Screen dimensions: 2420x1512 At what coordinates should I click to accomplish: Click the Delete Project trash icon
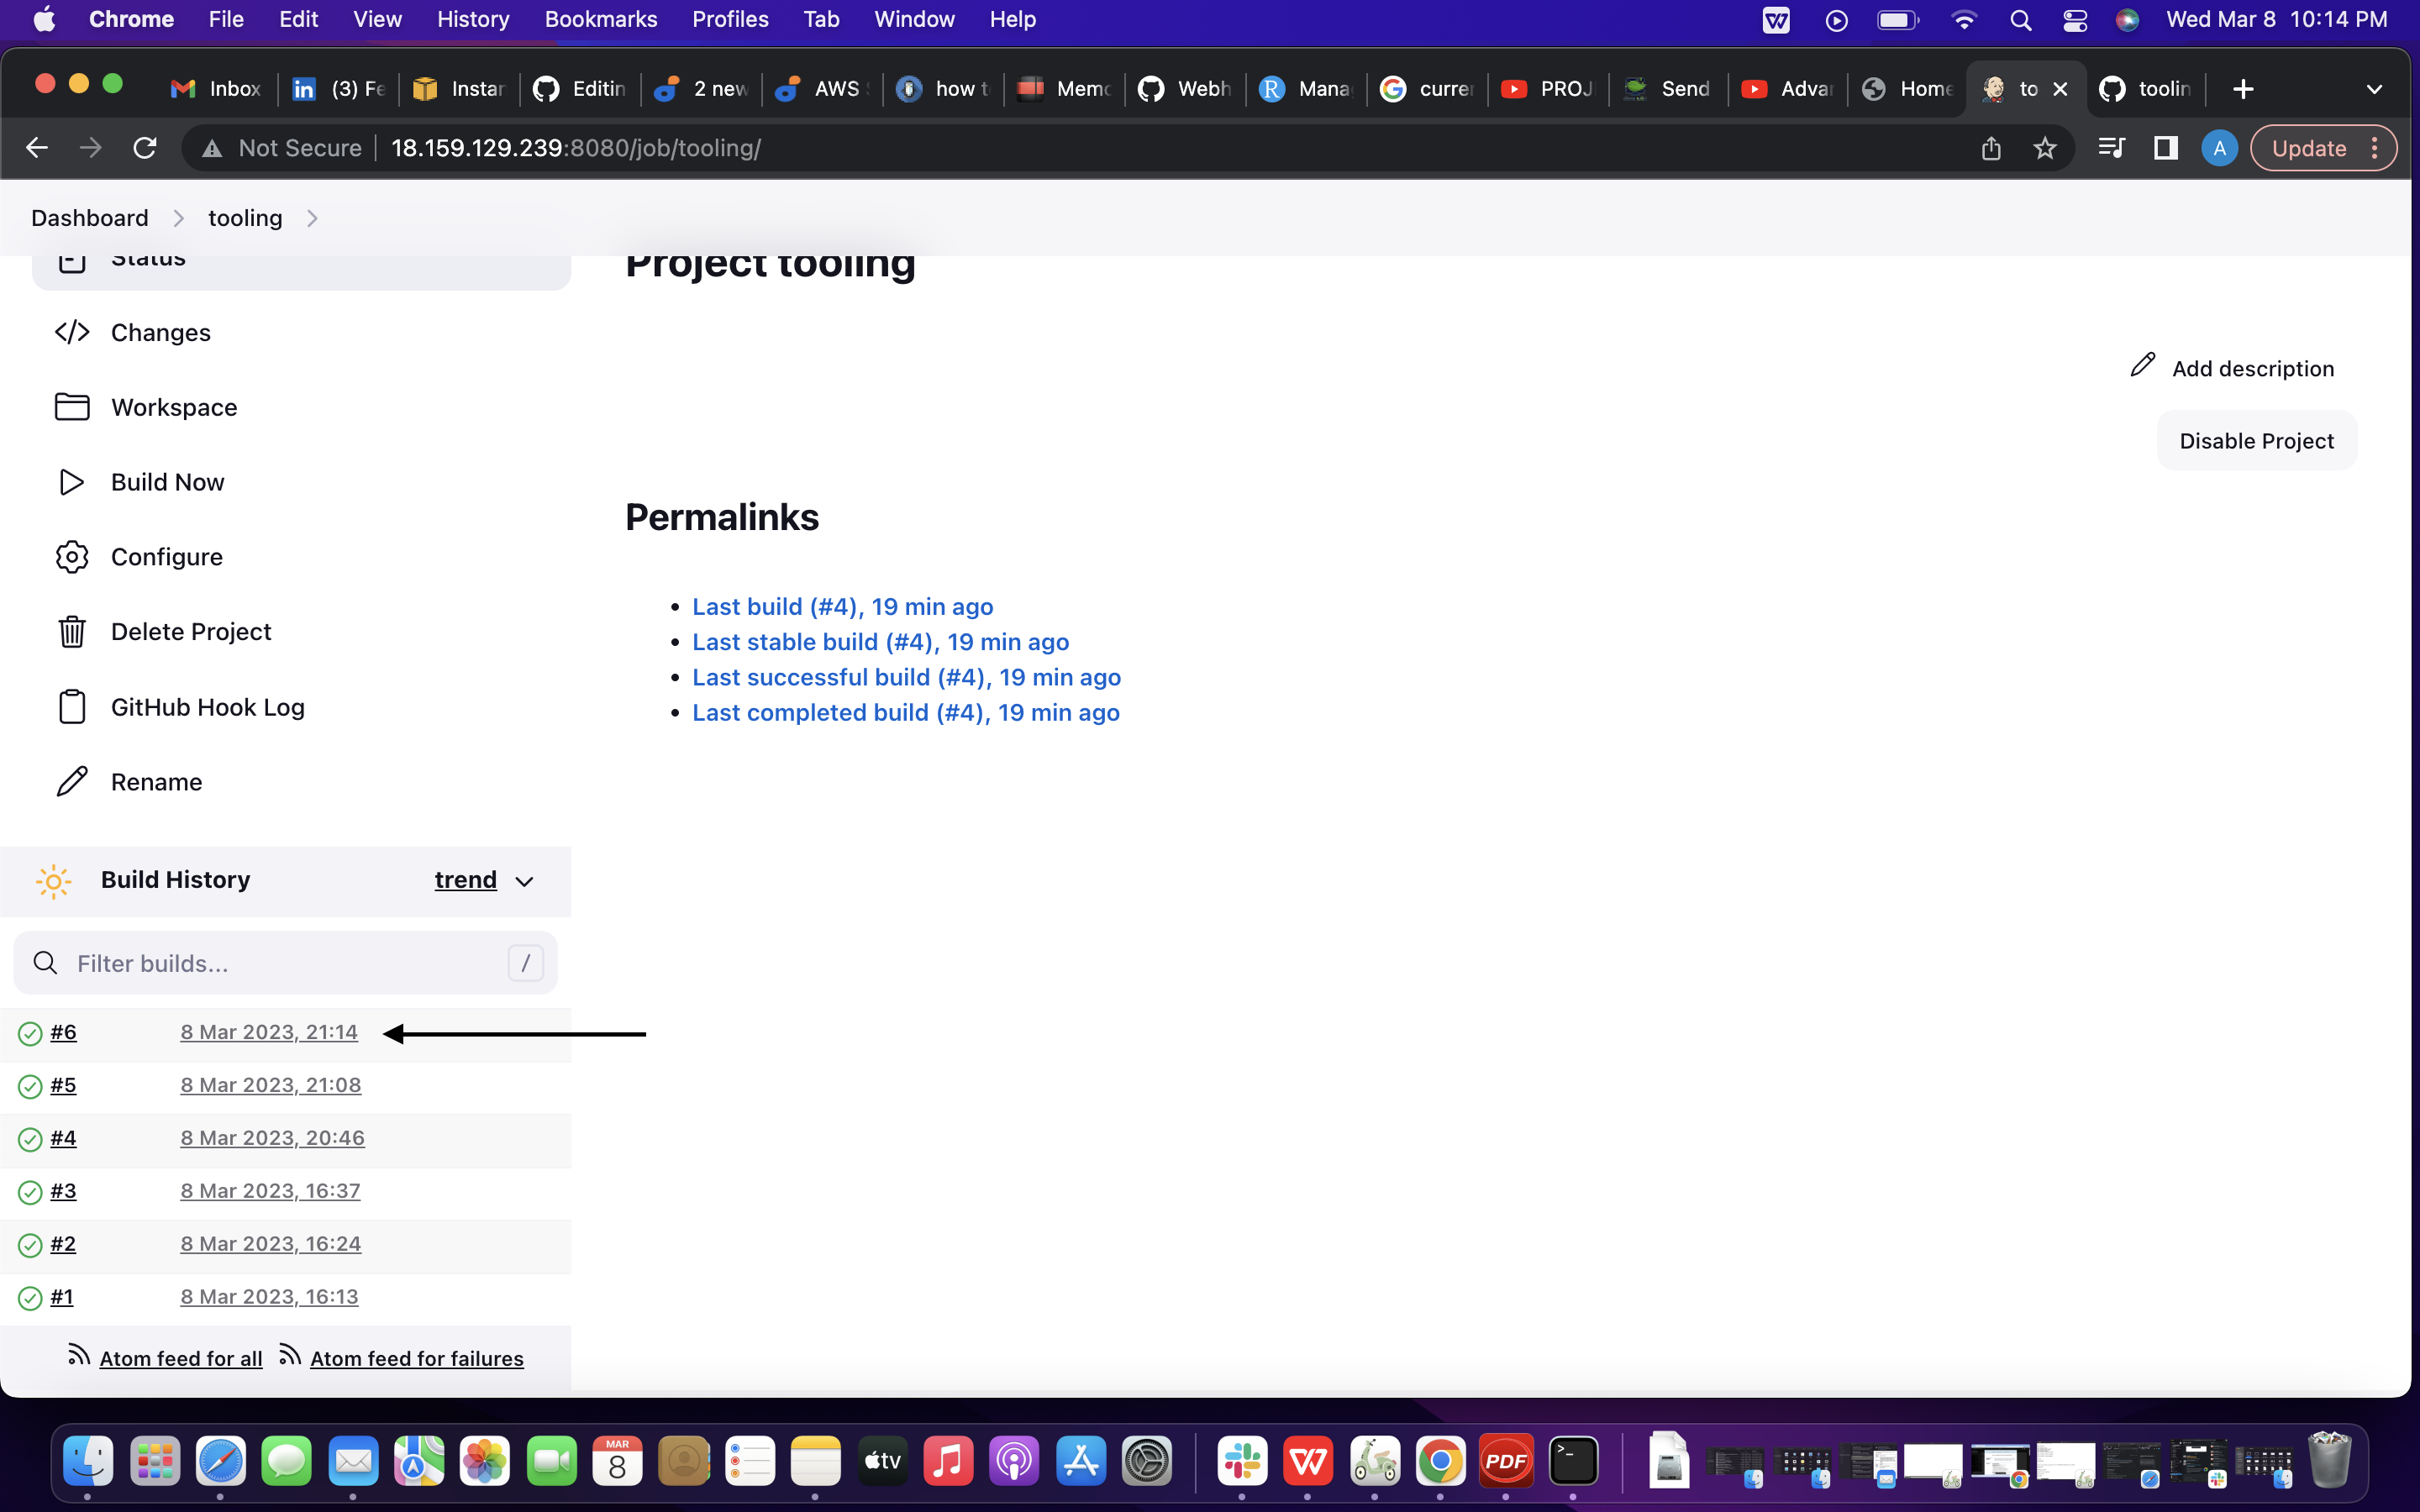click(x=71, y=631)
